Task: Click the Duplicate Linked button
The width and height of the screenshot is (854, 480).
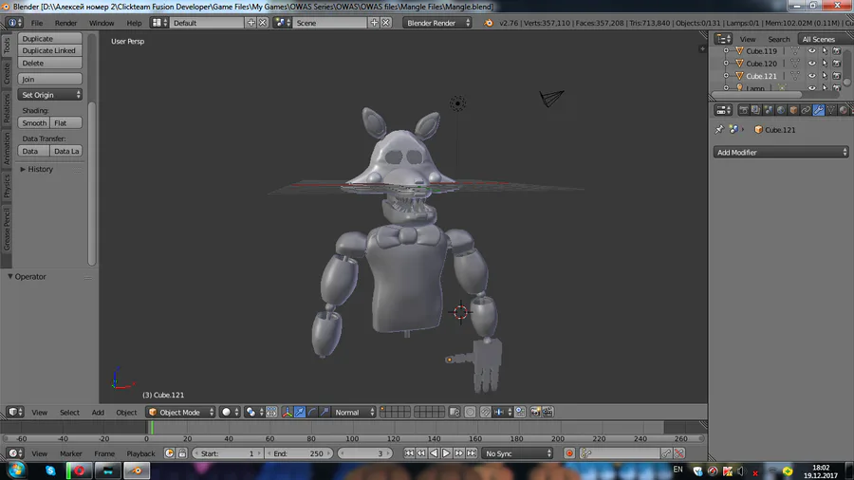Action: pyautogui.click(x=50, y=50)
